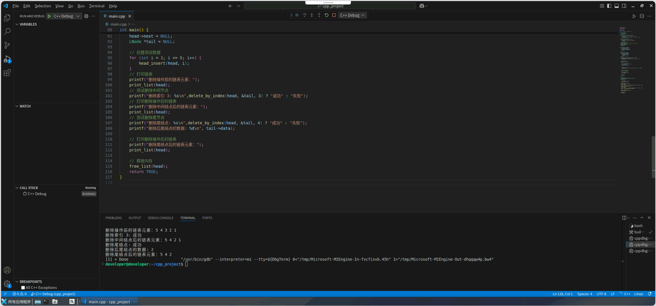The height and width of the screenshot is (306, 656).
Task: Open the Copilot chat icon
Action: (422, 6)
